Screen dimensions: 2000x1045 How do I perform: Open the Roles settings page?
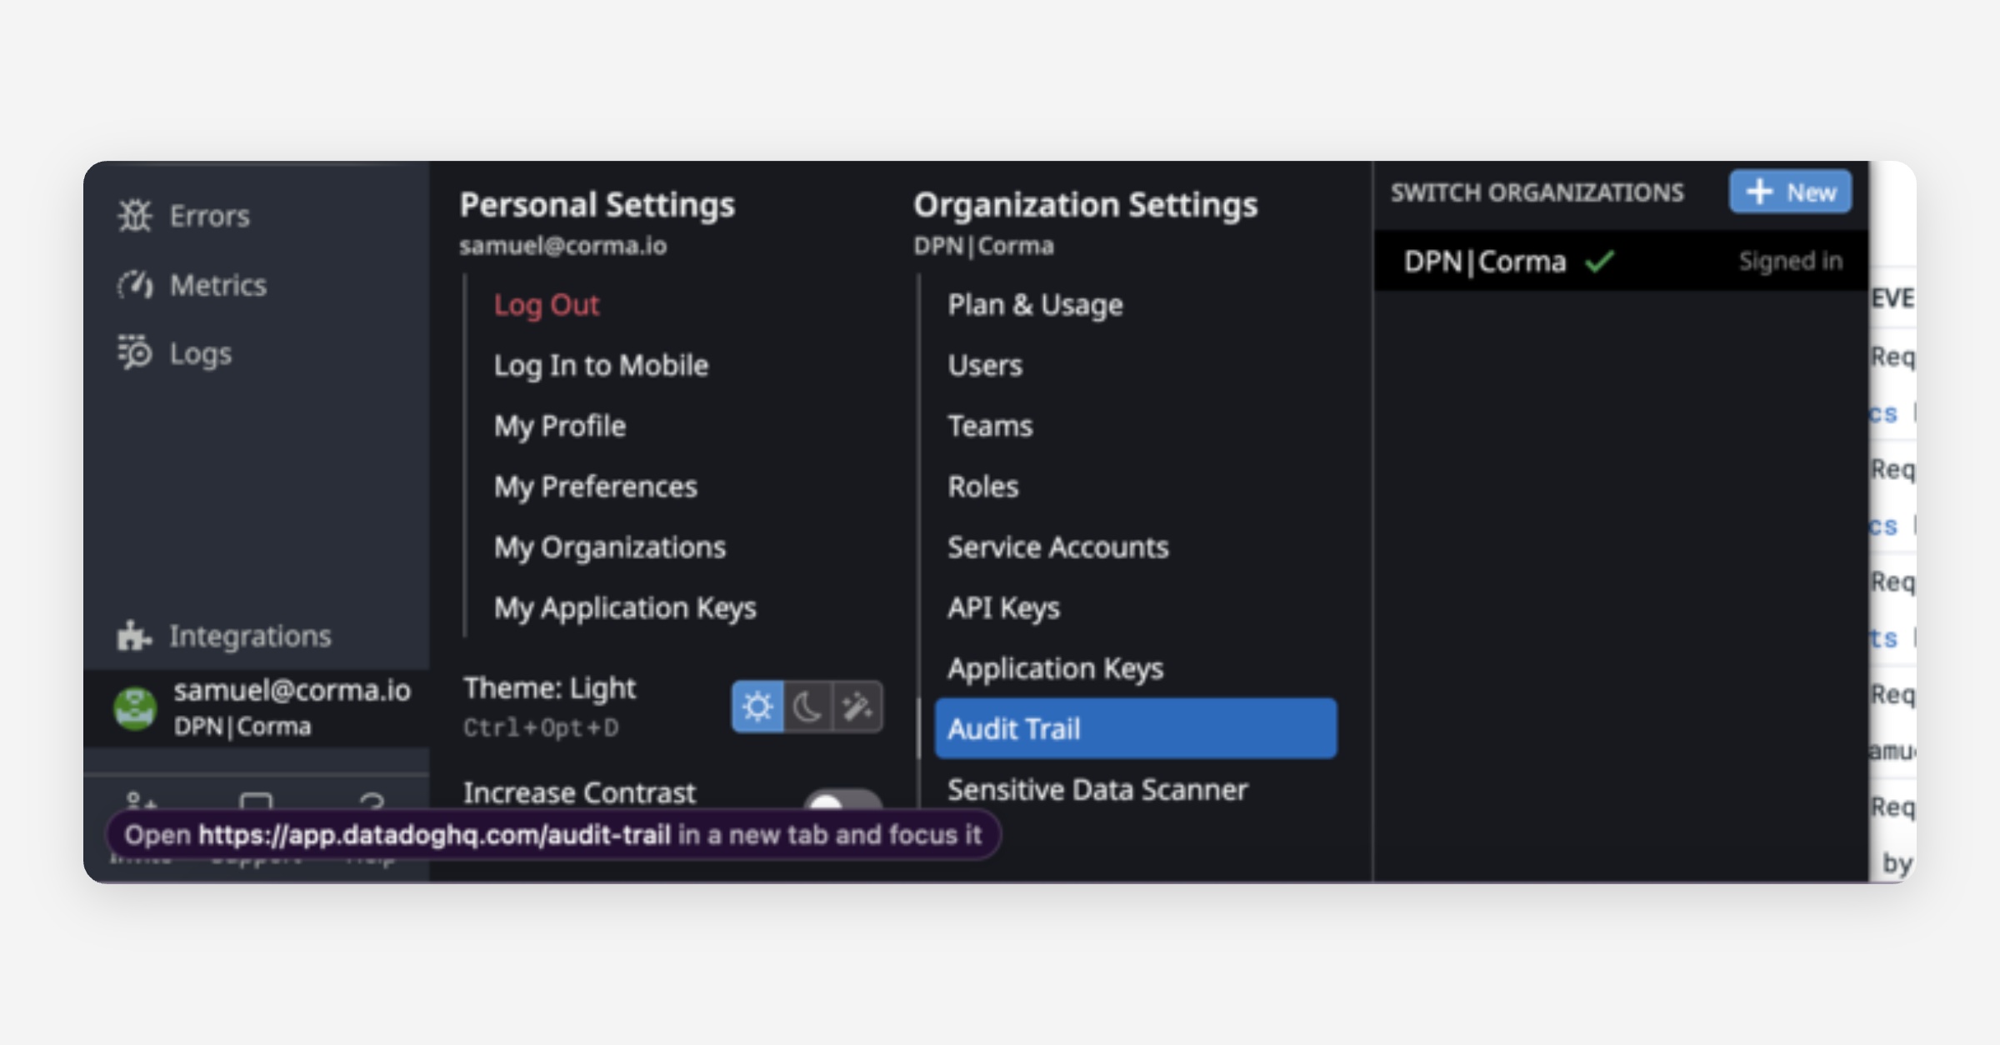tap(982, 487)
